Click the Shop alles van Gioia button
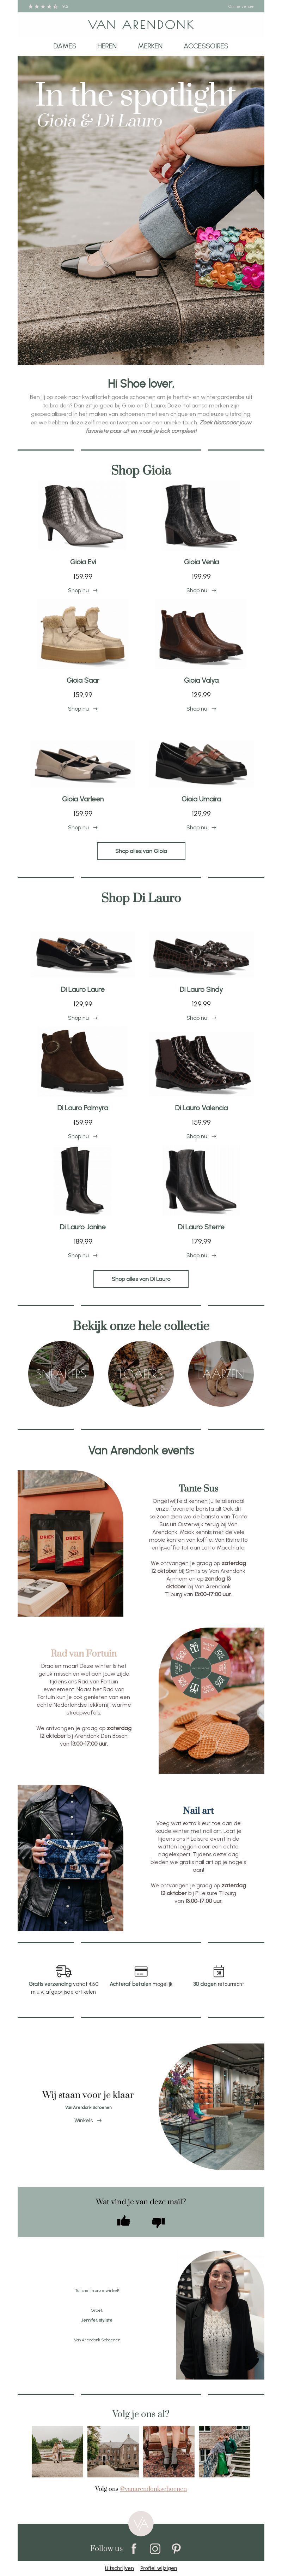This screenshot has width=282, height=2576. pyautogui.click(x=141, y=851)
